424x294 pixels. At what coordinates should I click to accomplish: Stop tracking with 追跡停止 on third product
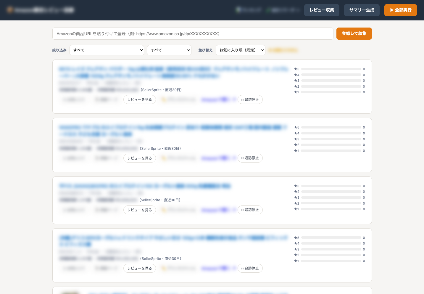pyautogui.click(x=250, y=210)
